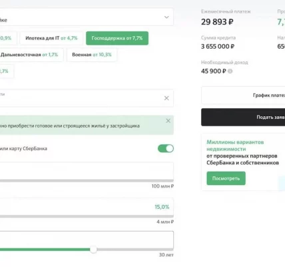Clear the field with the X icon

point(166,98)
